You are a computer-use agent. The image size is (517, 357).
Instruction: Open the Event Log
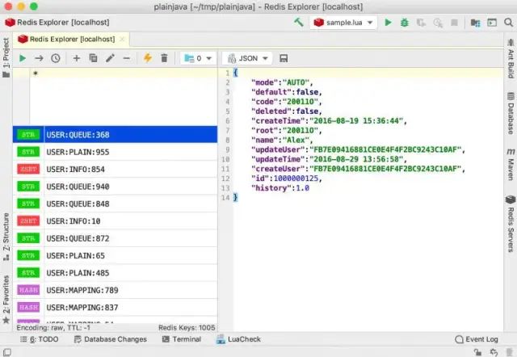tap(477, 339)
